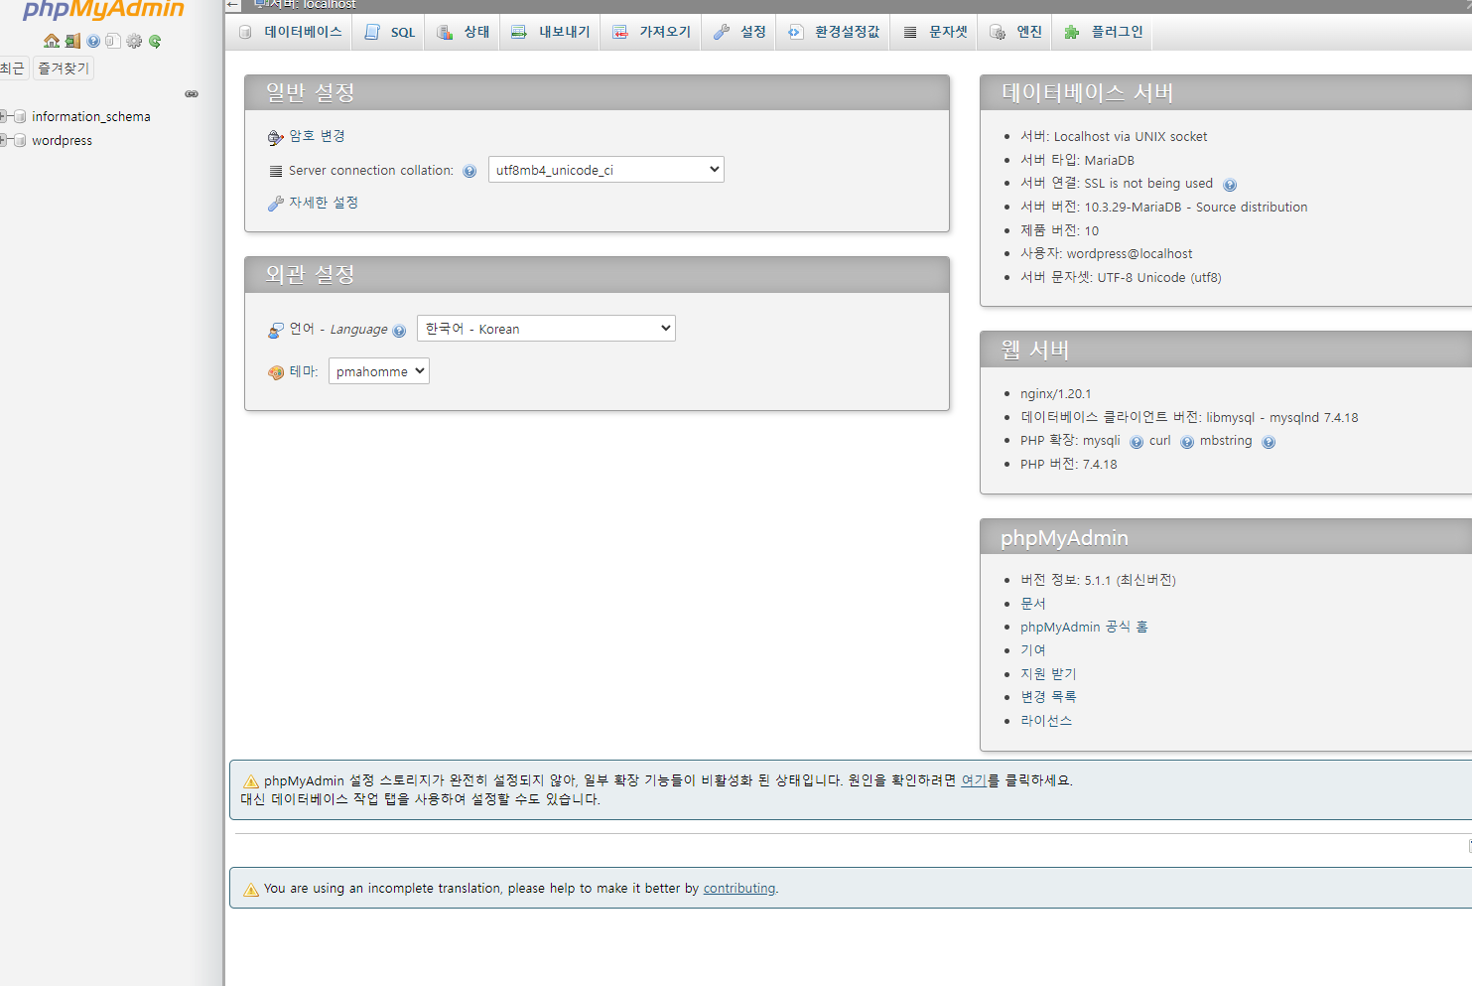Click text '서버: Localhost via UNIX socket'

pos(1114,137)
